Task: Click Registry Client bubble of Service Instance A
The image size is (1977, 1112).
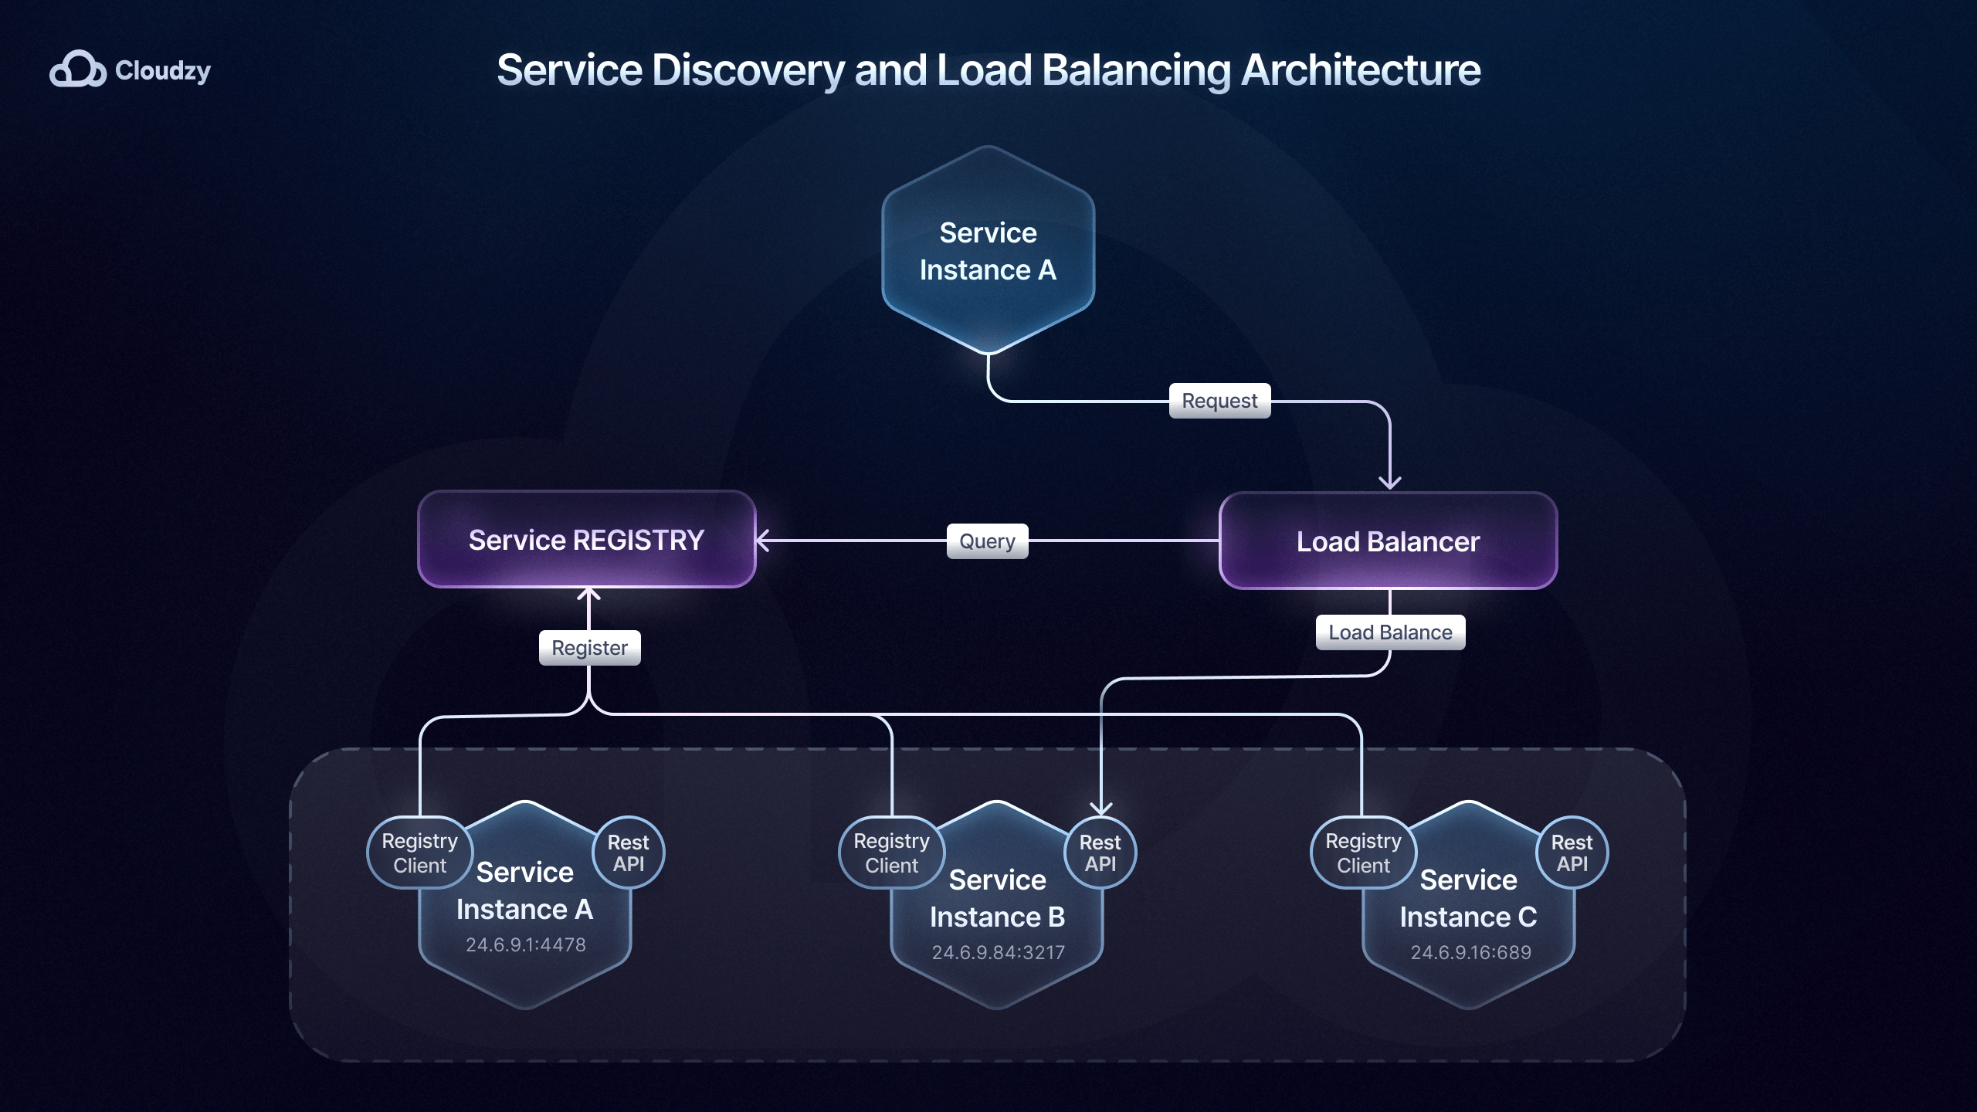Action: (x=420, y=853)
